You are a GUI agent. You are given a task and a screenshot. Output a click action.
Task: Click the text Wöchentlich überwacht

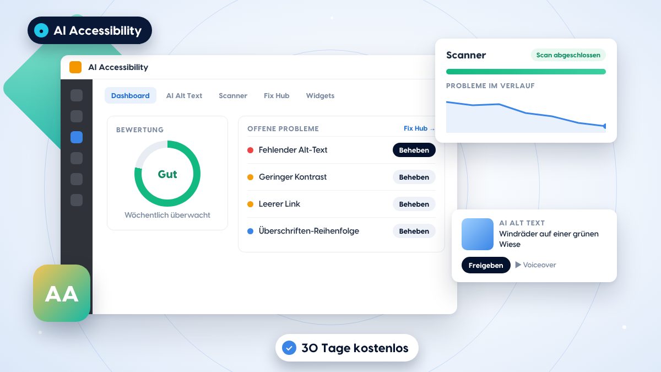(x=167, y=215)
